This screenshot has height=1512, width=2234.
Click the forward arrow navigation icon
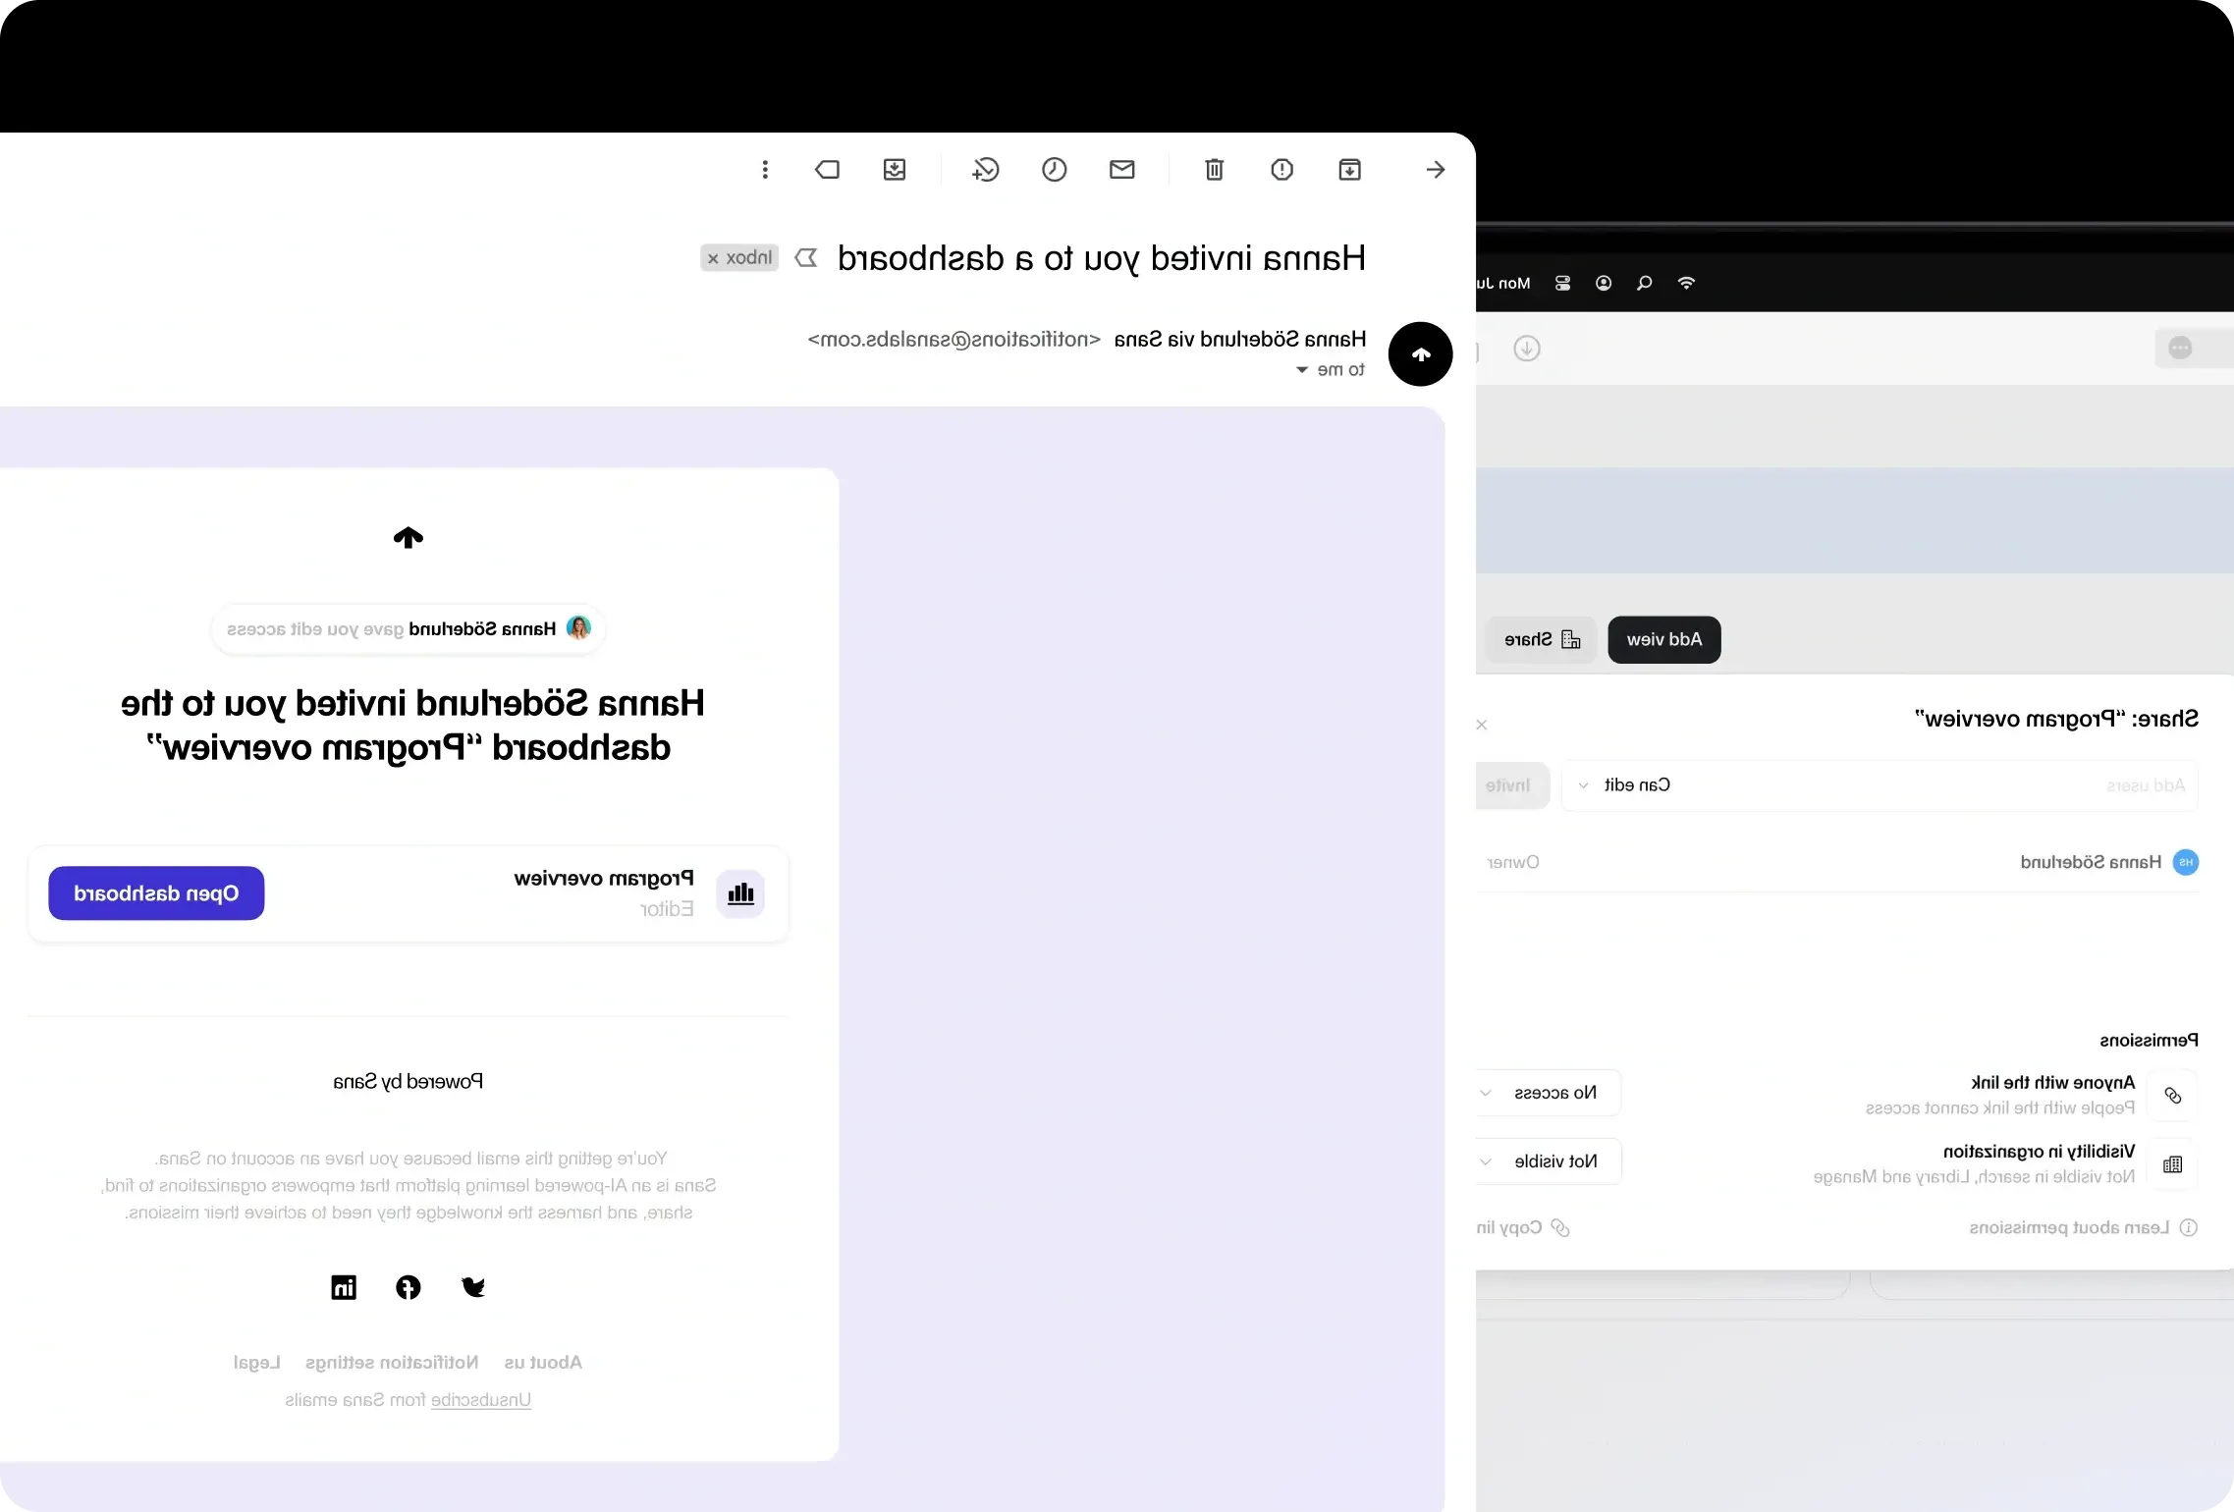pos(1435,169)
